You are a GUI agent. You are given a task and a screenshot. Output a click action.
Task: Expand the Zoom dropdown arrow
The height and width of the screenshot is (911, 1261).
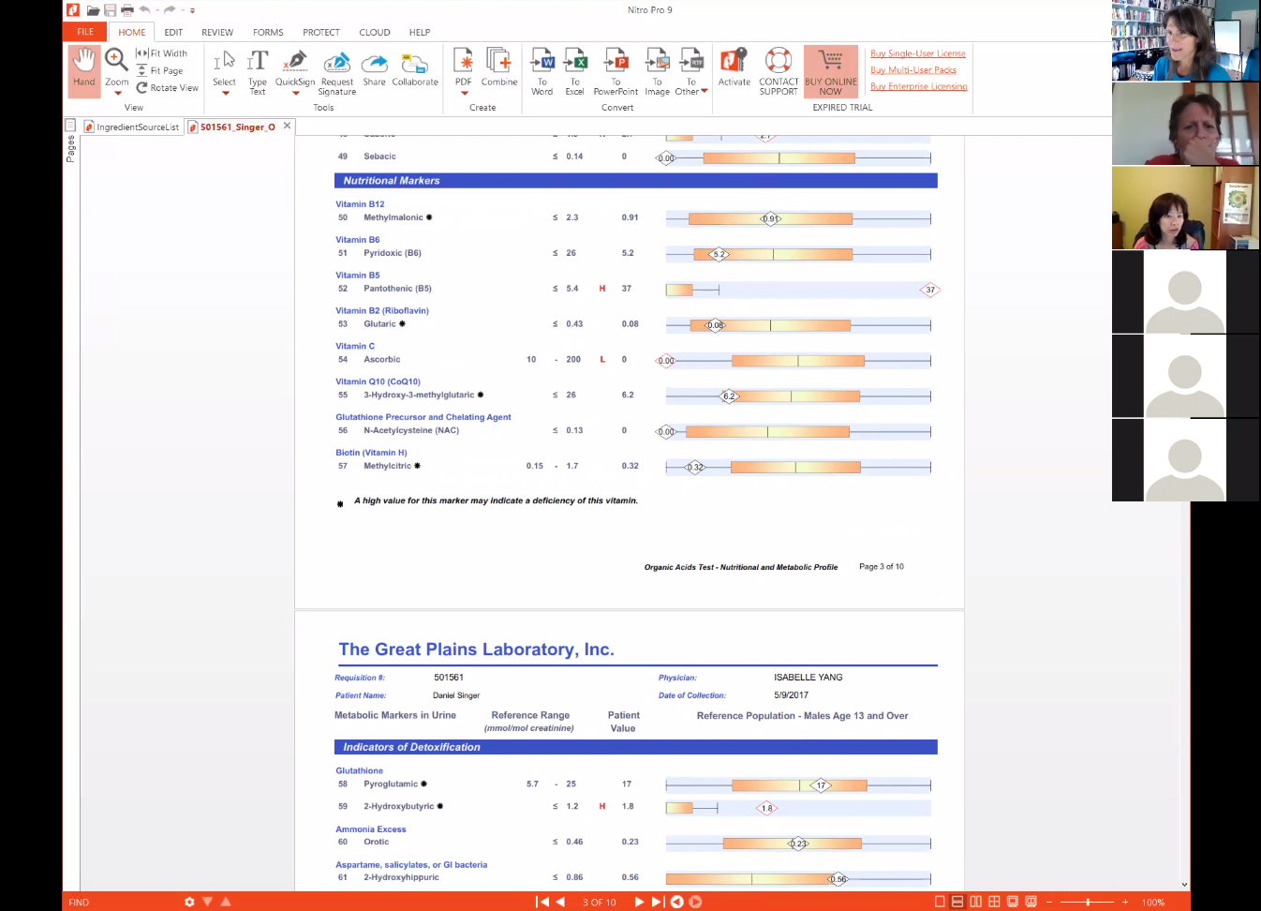click(117, 94)
